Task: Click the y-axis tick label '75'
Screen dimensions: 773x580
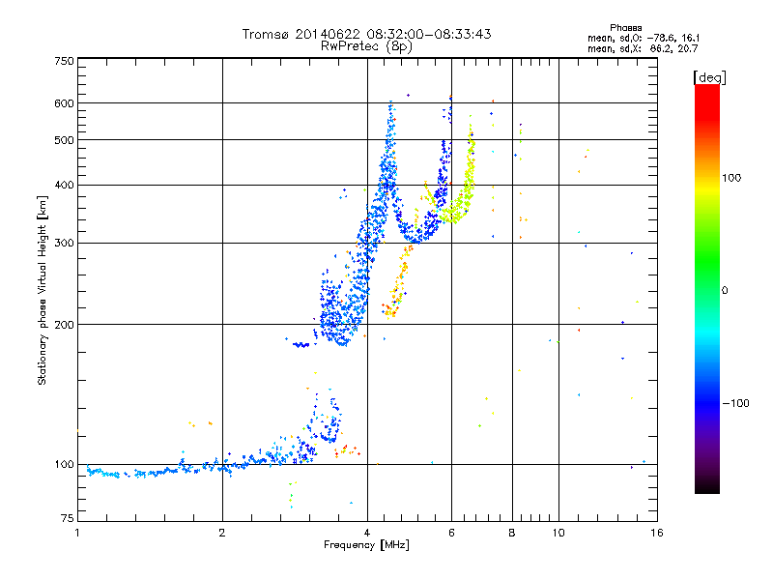Action: [68, 518]
